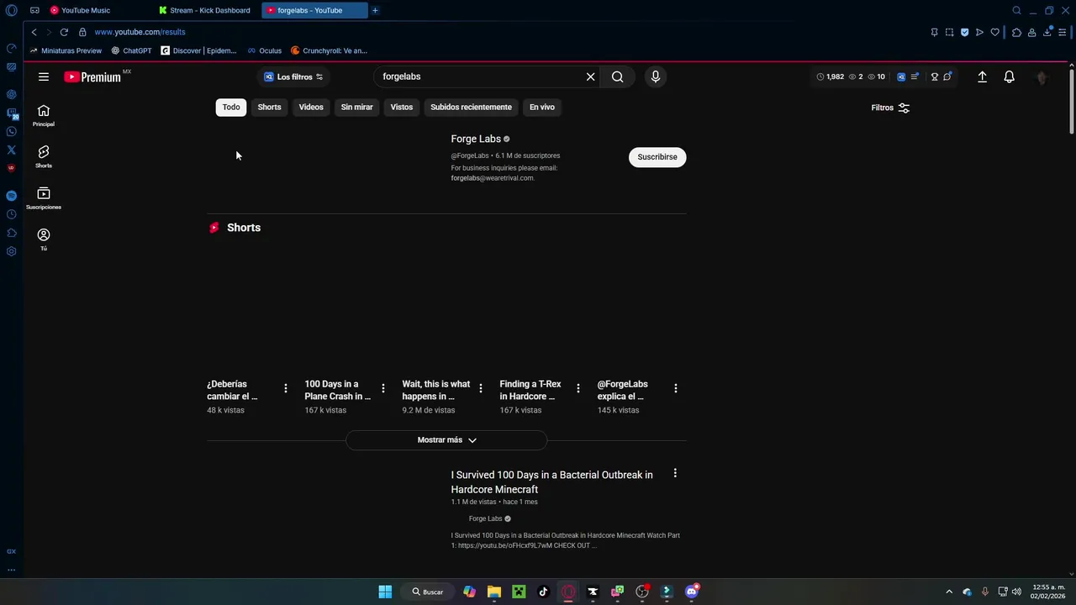Reload the page
Image resolution: width=1076 pixels, height=605 pixels.
click(64, 32)
